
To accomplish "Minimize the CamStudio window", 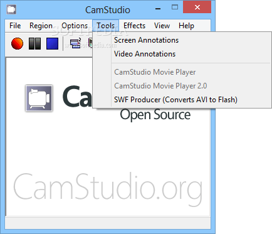I will click(x=158, y=9).
